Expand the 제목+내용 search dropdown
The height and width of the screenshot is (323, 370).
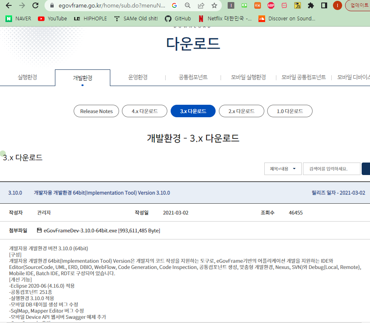[x=283, y=169]
